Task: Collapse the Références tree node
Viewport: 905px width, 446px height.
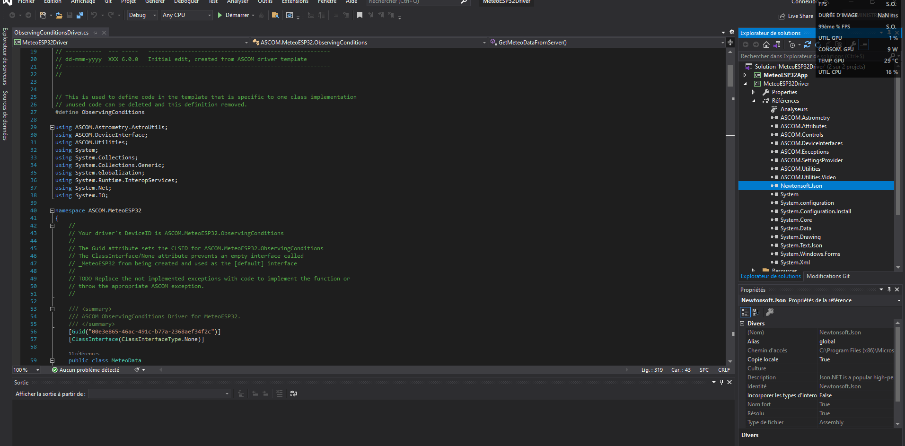Action: 754,101
